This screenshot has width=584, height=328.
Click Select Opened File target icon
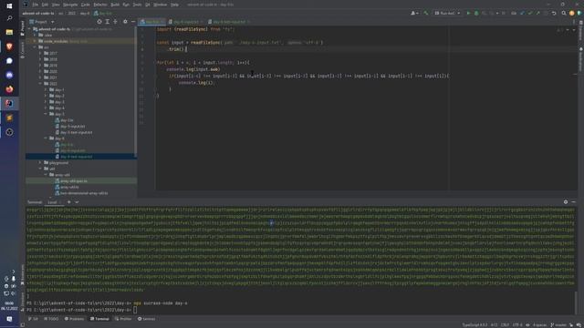tap(99, 22)
